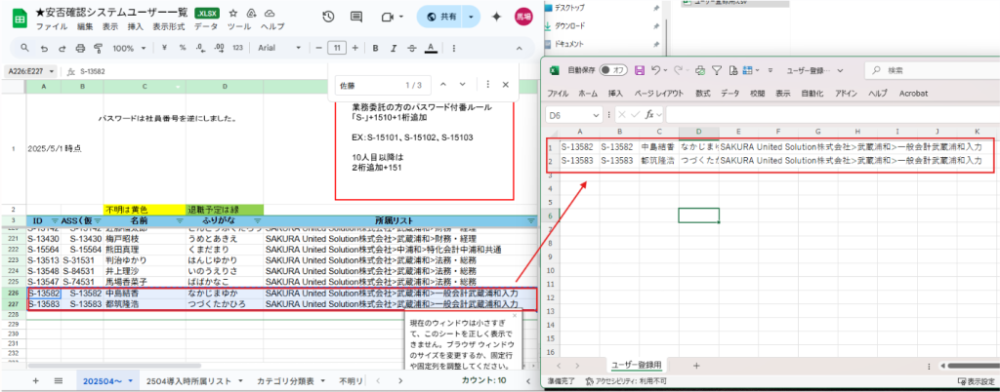Open the zoom 100% dropdown
1000x392 pixels.
pyautogui.click(x=128, y=48)
